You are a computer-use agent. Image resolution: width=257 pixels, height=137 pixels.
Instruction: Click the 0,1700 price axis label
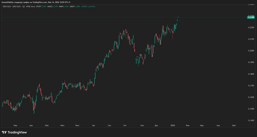tap(251, 85)
